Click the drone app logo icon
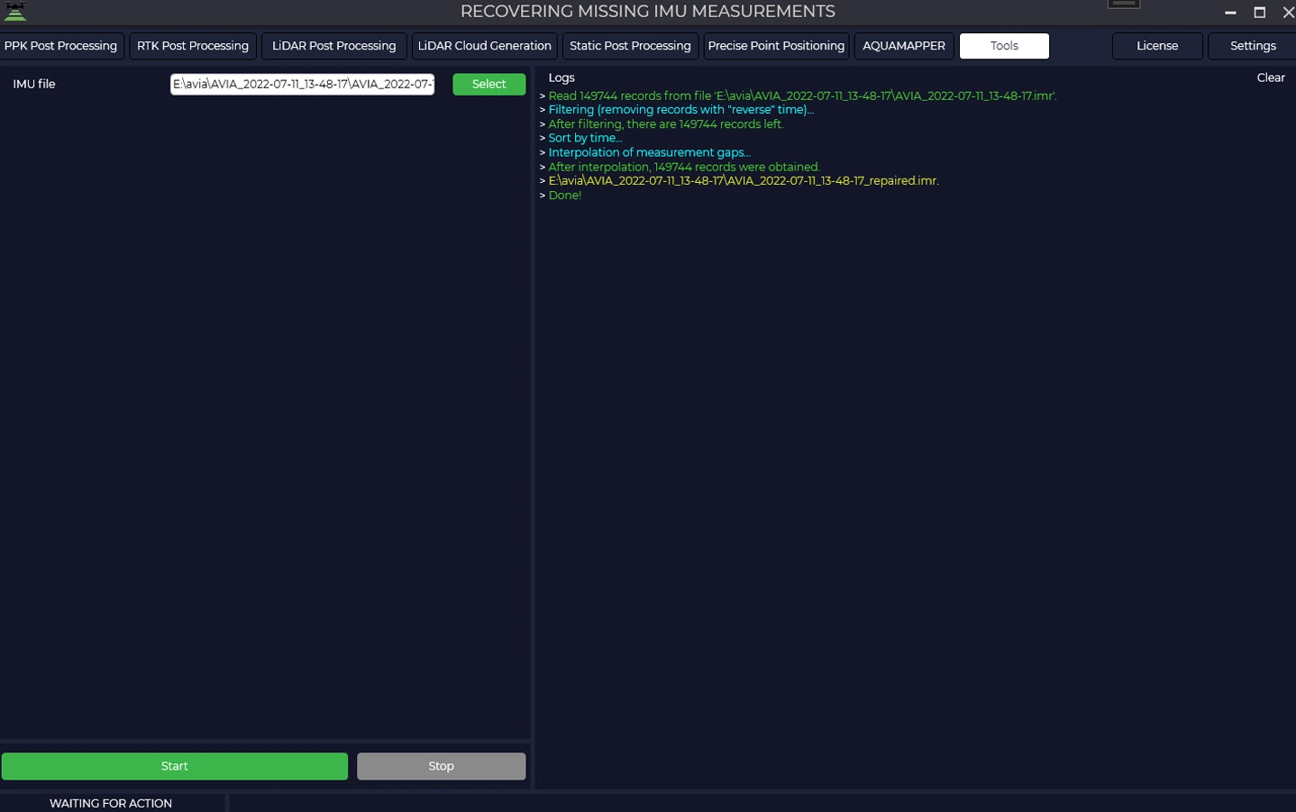 pyautogui.click(x=15, y=11)
